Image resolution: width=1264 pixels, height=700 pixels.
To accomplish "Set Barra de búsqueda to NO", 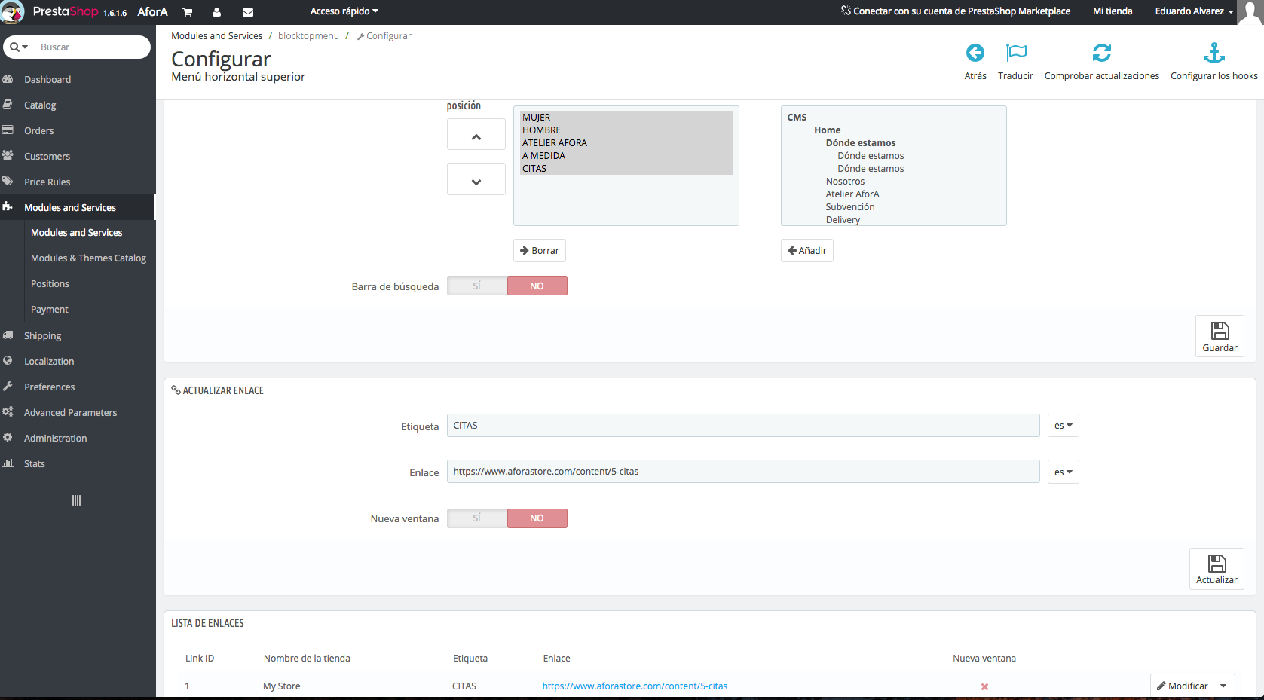I will 537,286.
